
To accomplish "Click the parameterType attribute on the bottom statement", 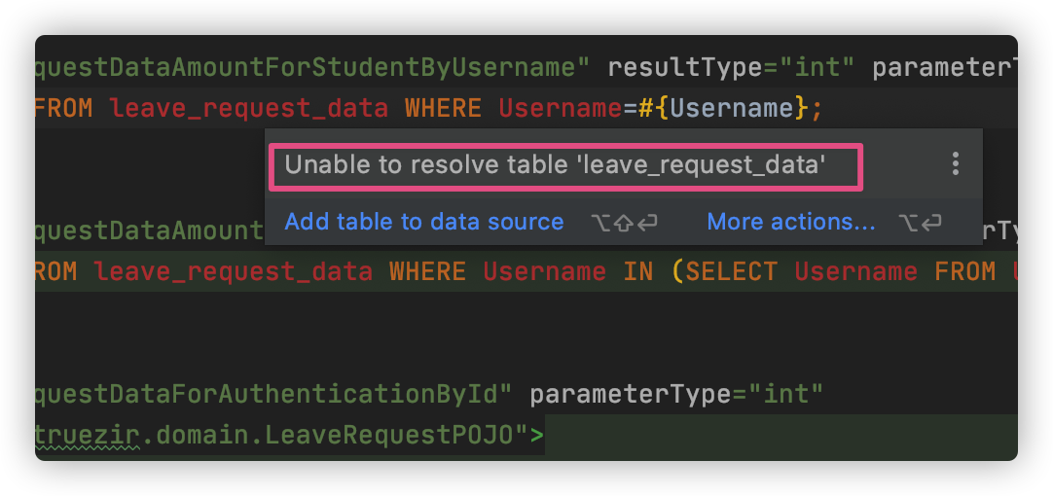I will pyautogui.click(x=631, y=395).
